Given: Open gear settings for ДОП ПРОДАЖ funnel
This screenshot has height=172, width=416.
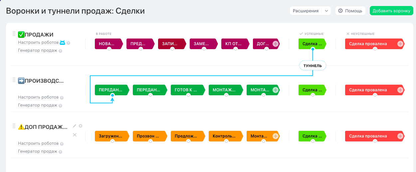Looking at the screenshot, I should 81,126.
